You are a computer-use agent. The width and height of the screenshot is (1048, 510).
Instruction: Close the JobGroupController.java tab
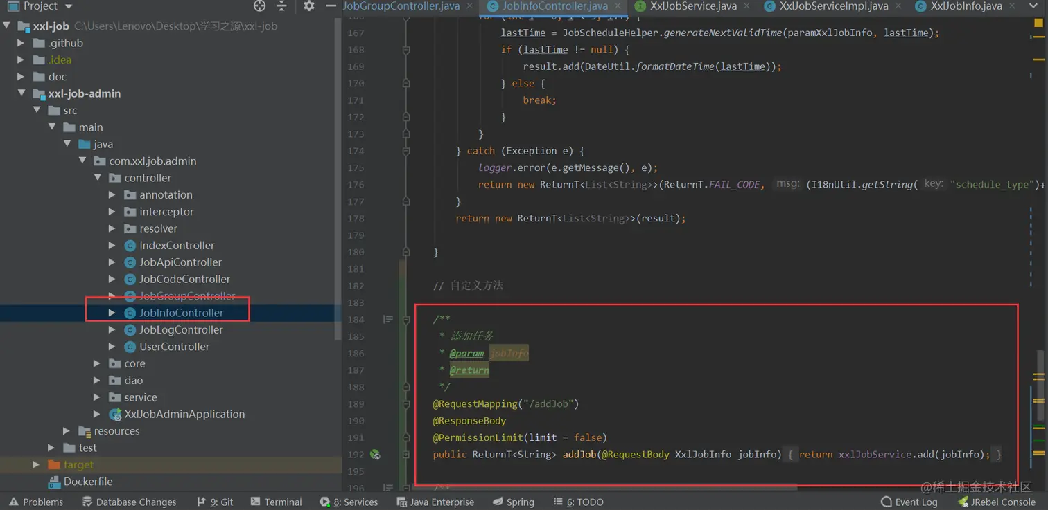pos(471,6)
